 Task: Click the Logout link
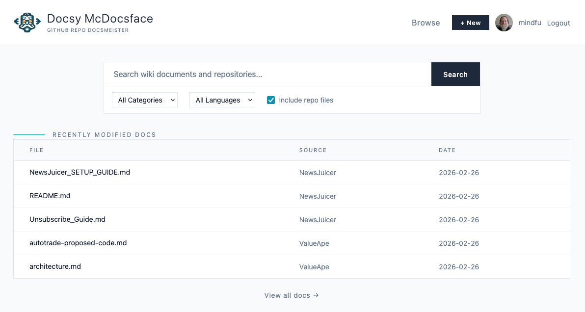tap(558, 23)
